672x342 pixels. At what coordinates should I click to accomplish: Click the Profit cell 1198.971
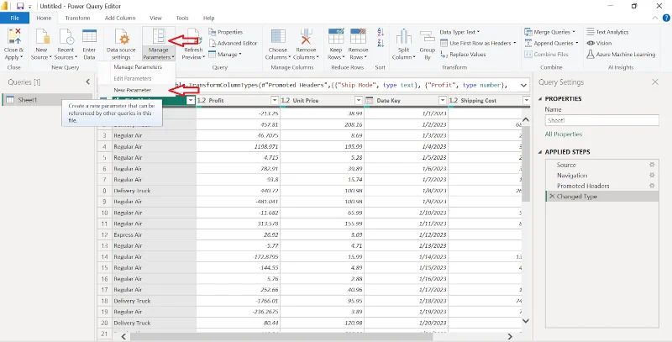pyautogui.click(x=239, y=146)
